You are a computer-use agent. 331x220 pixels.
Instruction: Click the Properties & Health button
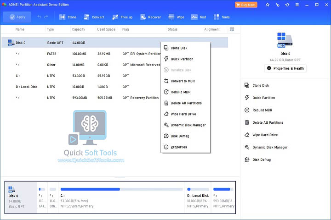[285, 68]
